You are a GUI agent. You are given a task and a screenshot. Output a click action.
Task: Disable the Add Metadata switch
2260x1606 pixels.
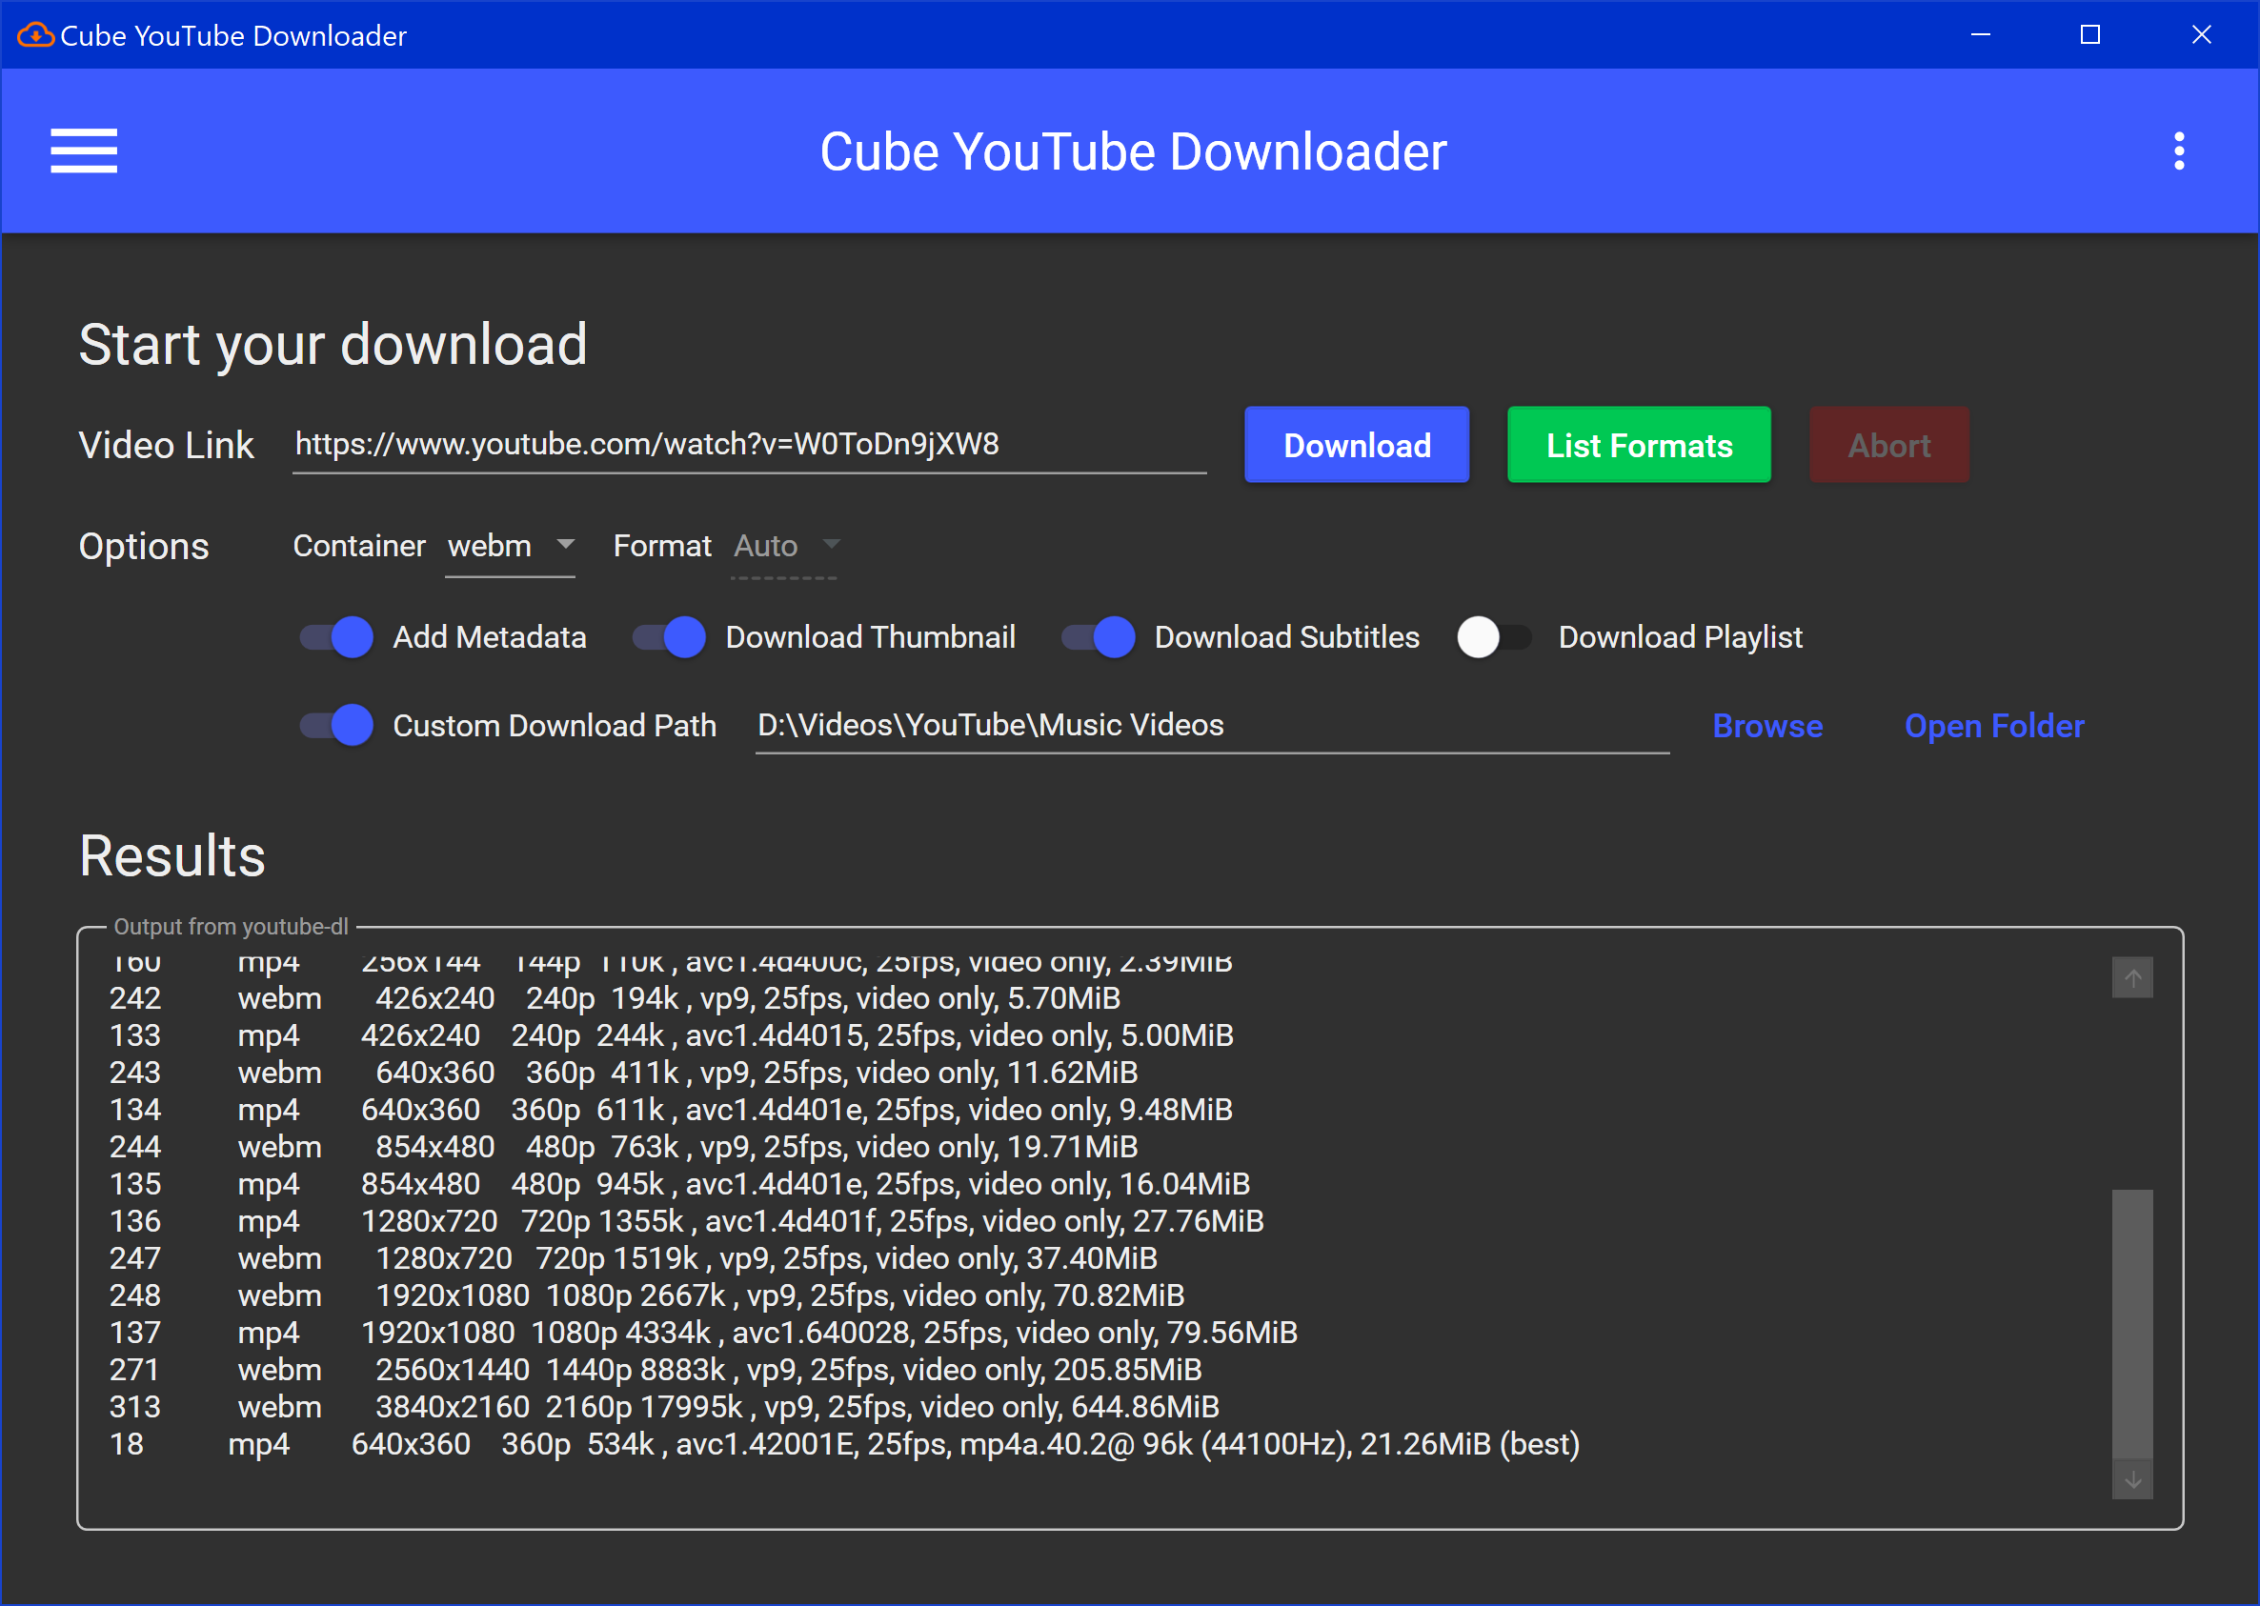336,637
